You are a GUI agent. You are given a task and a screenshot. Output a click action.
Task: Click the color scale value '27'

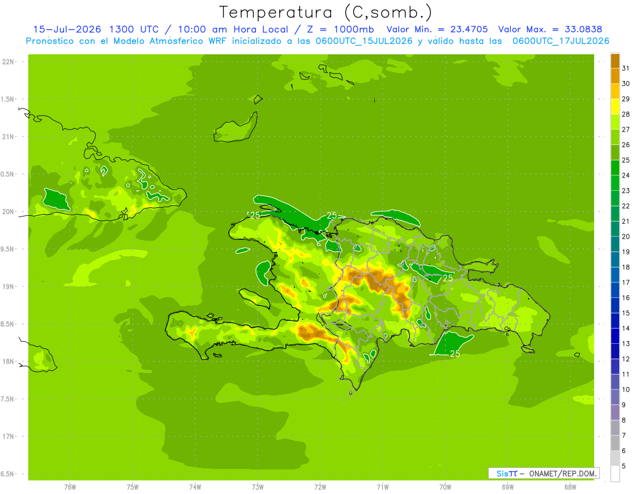(x=627, y=129)
